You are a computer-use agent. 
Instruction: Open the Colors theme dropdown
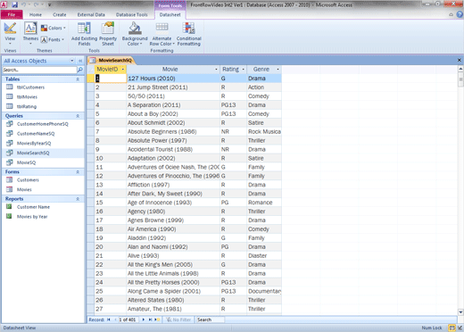coord(53,28)
